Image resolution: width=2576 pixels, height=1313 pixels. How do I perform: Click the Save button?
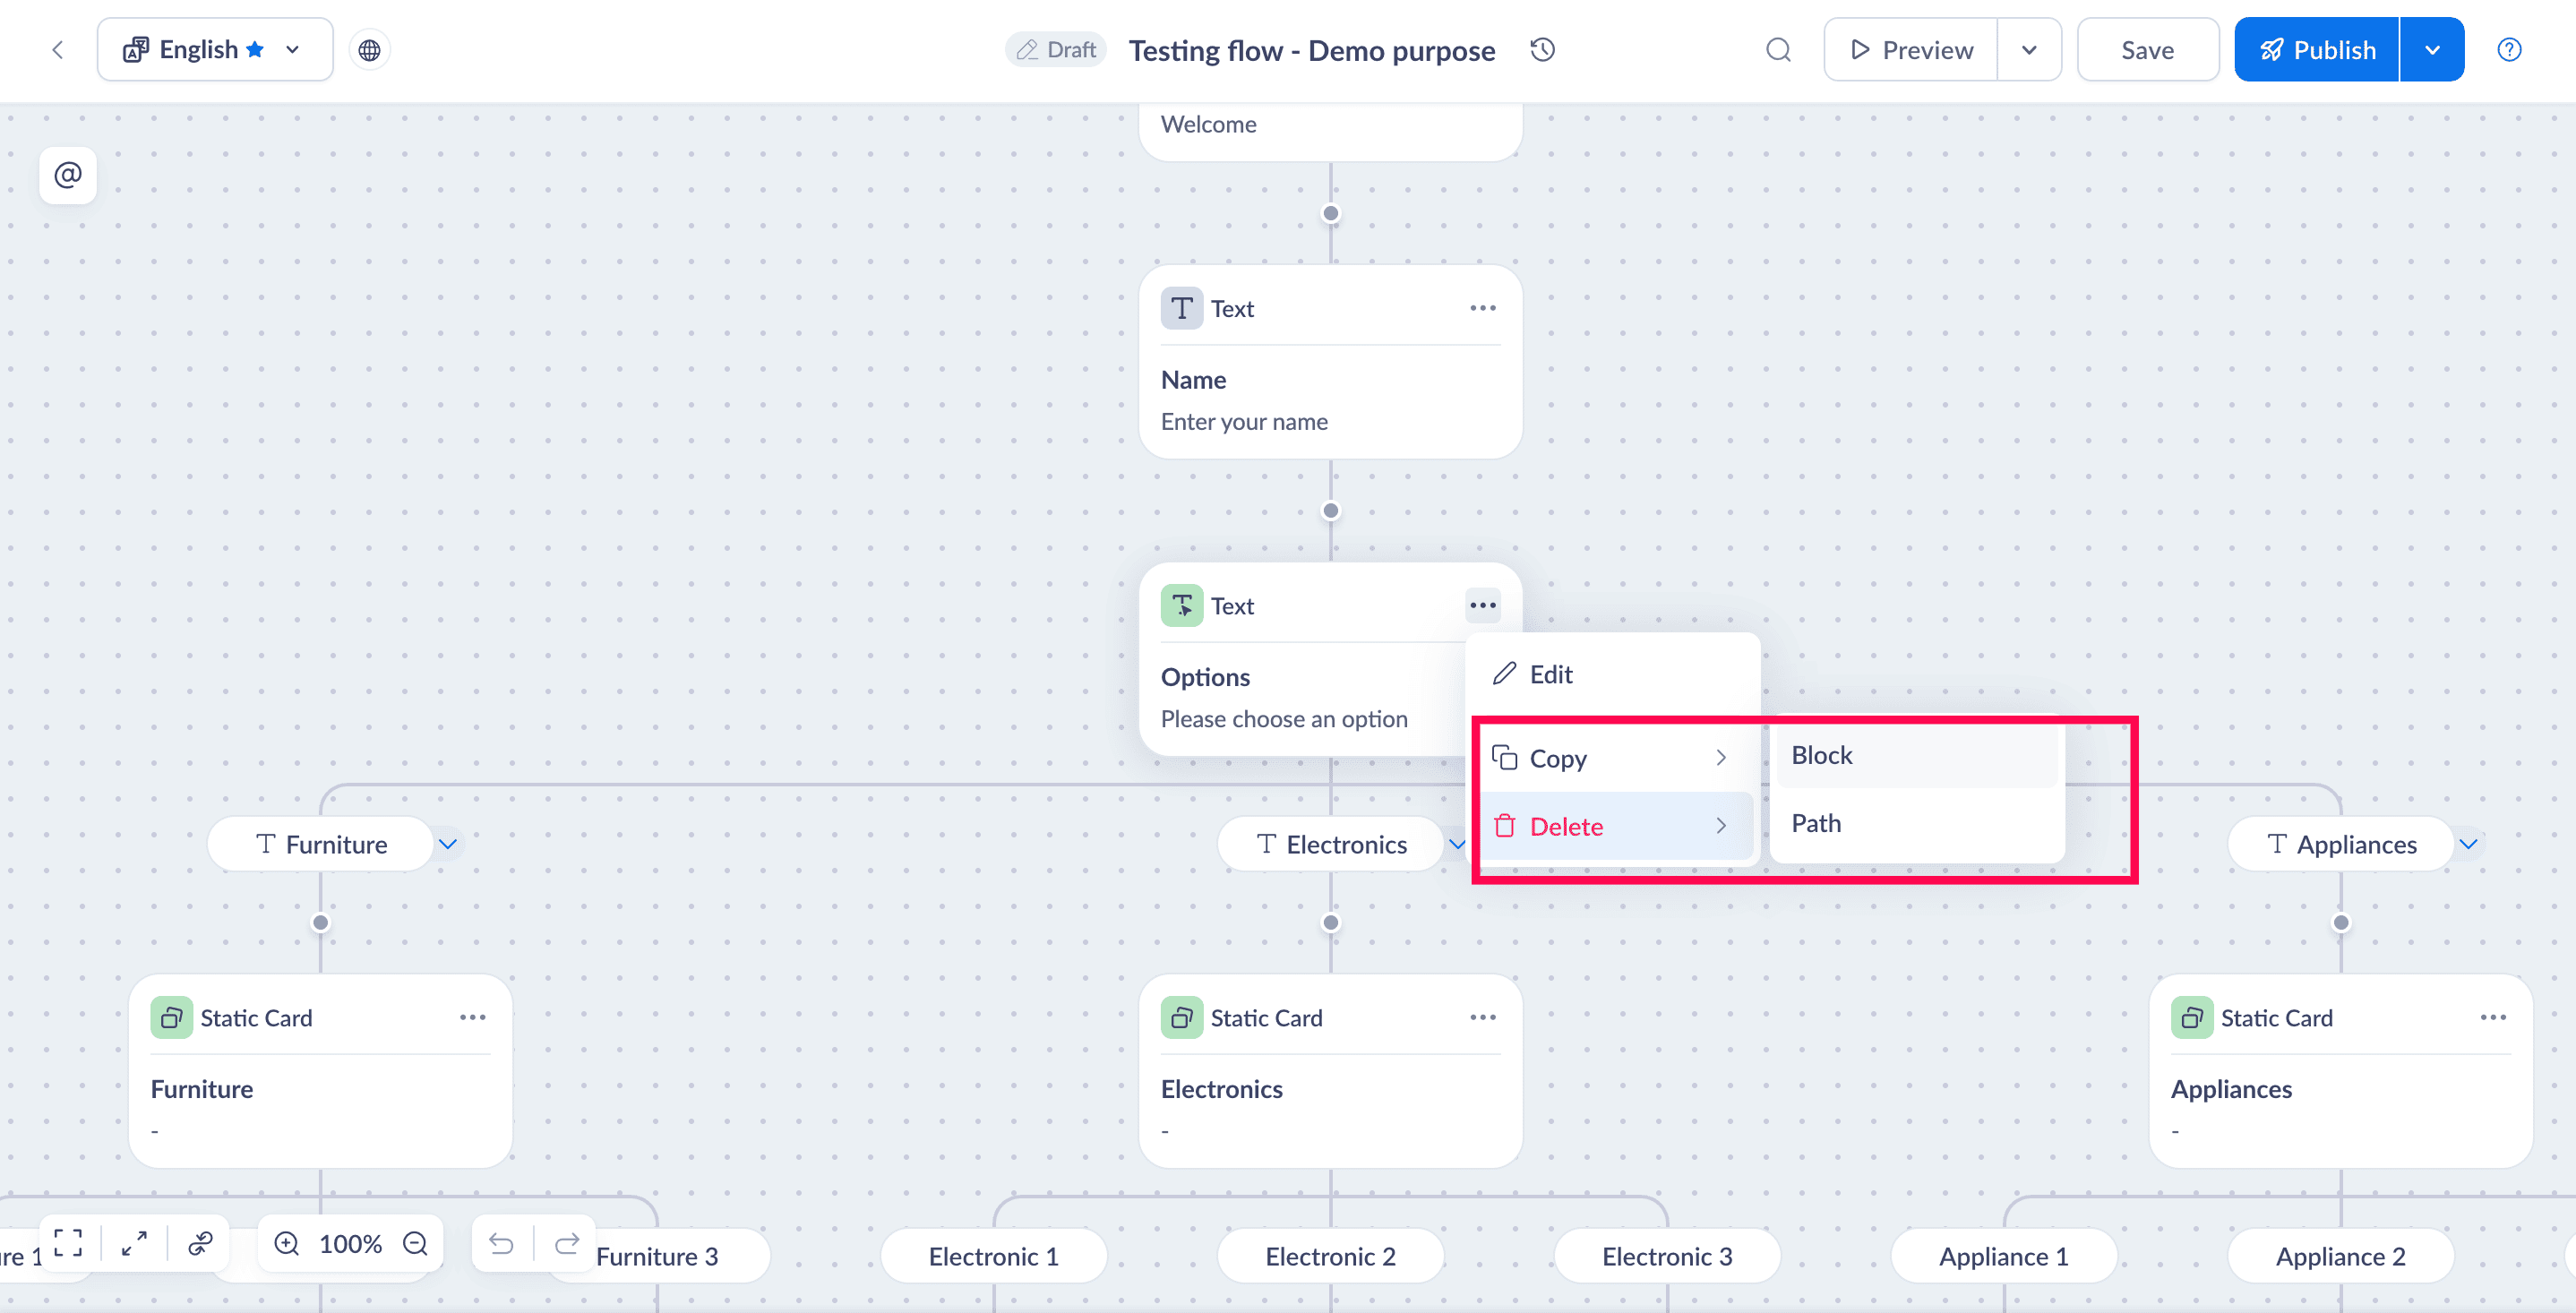click(x=2147, y=50)
